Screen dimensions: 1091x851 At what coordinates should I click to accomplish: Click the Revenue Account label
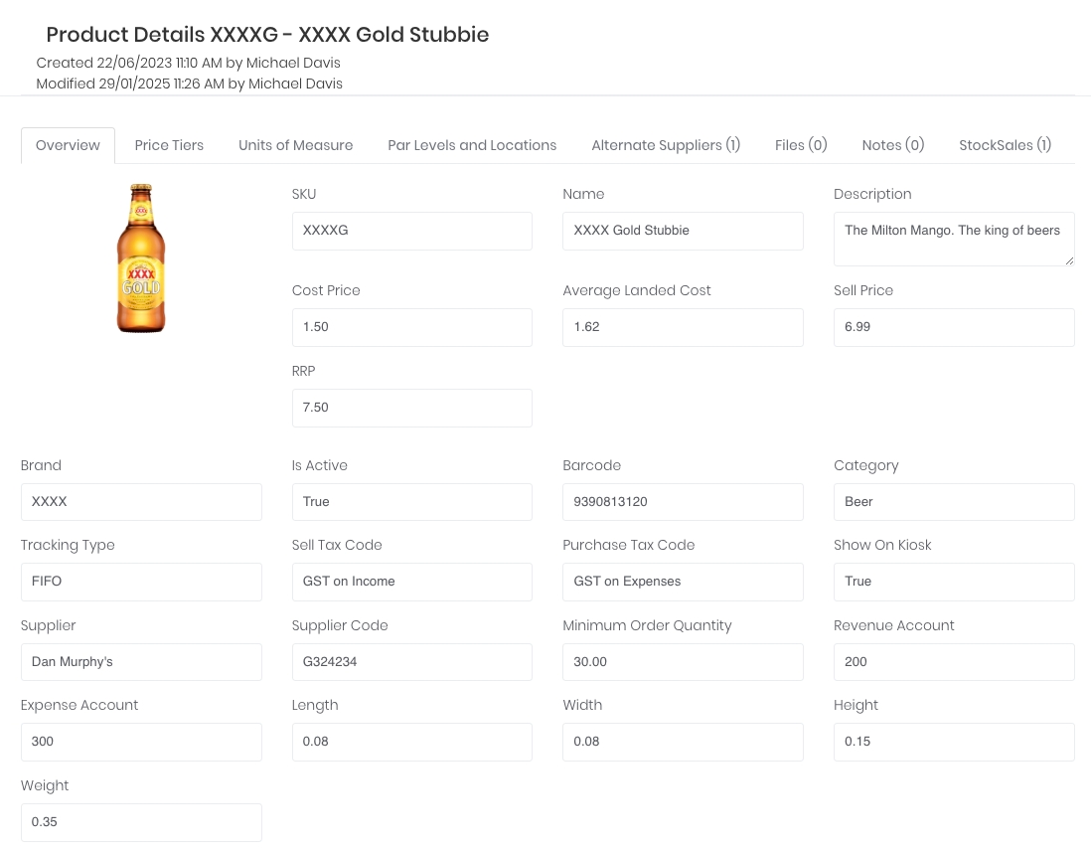click(893, 625)
